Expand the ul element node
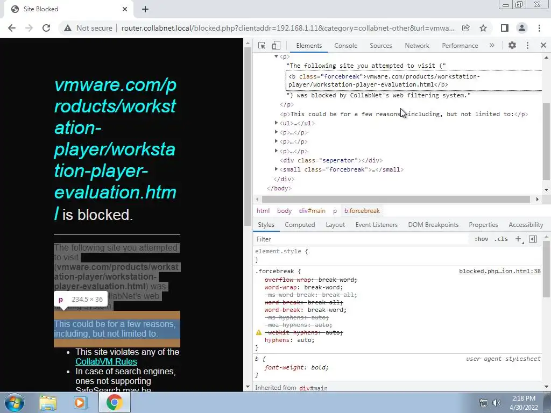 (276, 123)
